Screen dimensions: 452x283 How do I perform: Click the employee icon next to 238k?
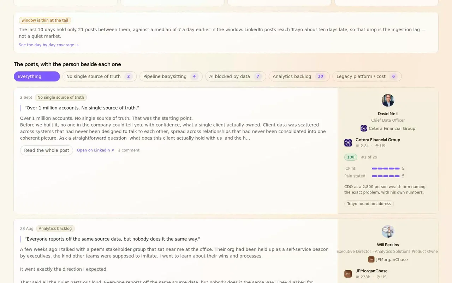click(357, 277)
